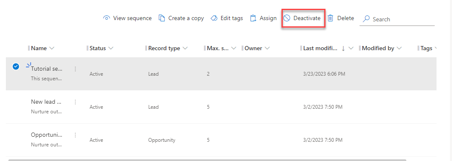Click the Search magnifier icon
The image size is (452, 161).
pyautogui.click(x=366, y=19)
